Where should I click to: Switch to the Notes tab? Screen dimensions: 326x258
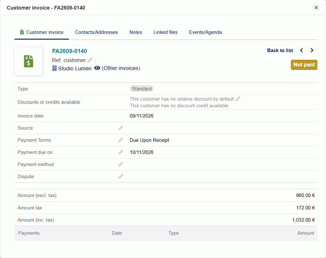click(136, 32)
